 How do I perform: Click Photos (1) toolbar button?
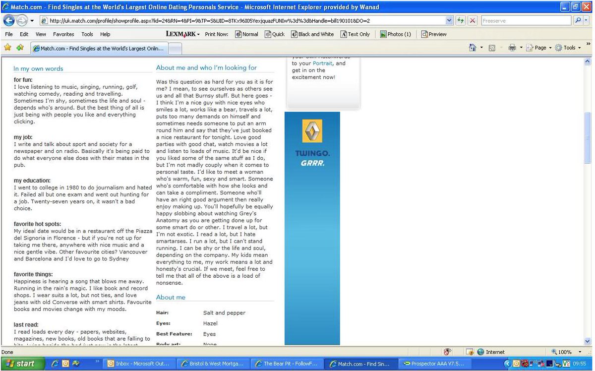coord(396,34)
